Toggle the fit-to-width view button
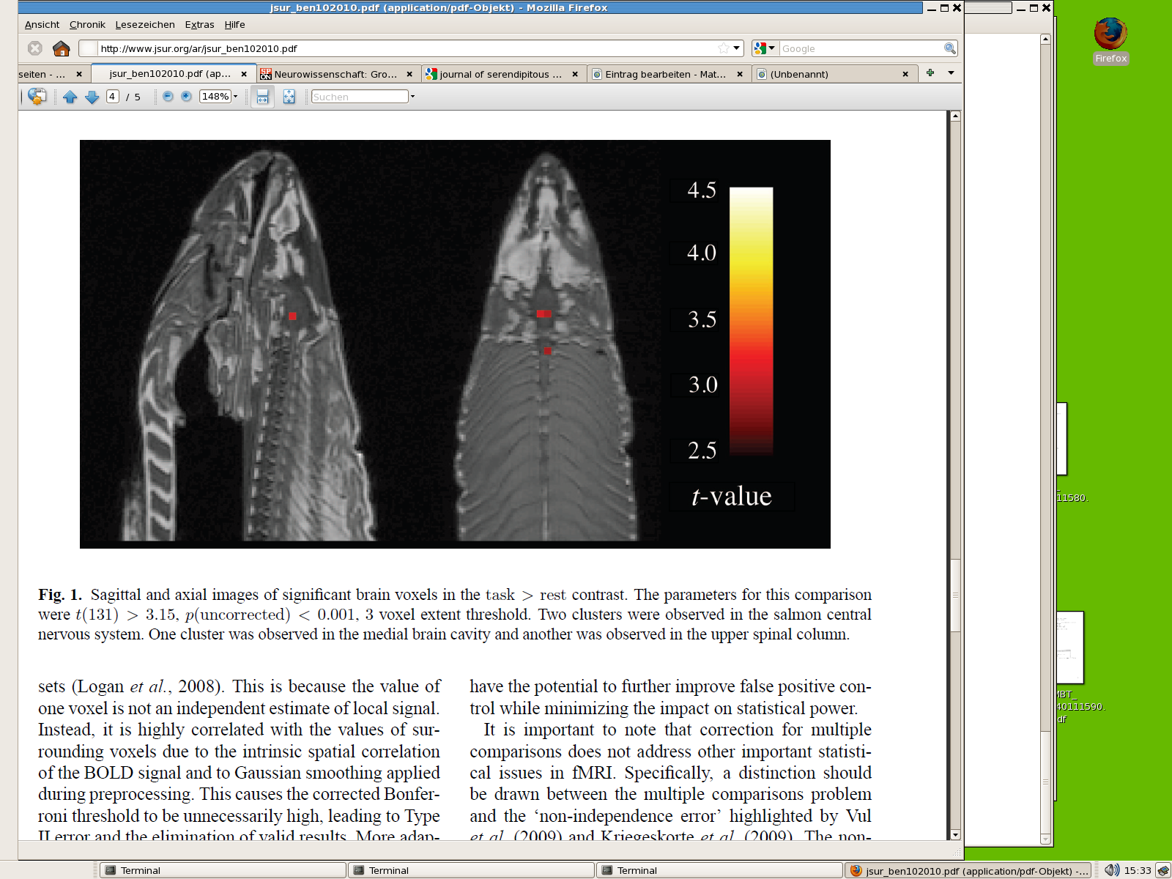Viewport: 1172px width, 879px height. [x=262, y=97]
